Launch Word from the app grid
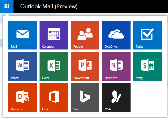This screenshot has width=168, height=118. [x=23, y=66]
